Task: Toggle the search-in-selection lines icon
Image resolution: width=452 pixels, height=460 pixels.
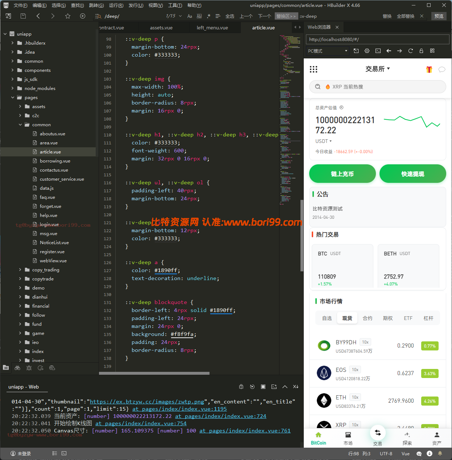Action: (x=218, y=16)
